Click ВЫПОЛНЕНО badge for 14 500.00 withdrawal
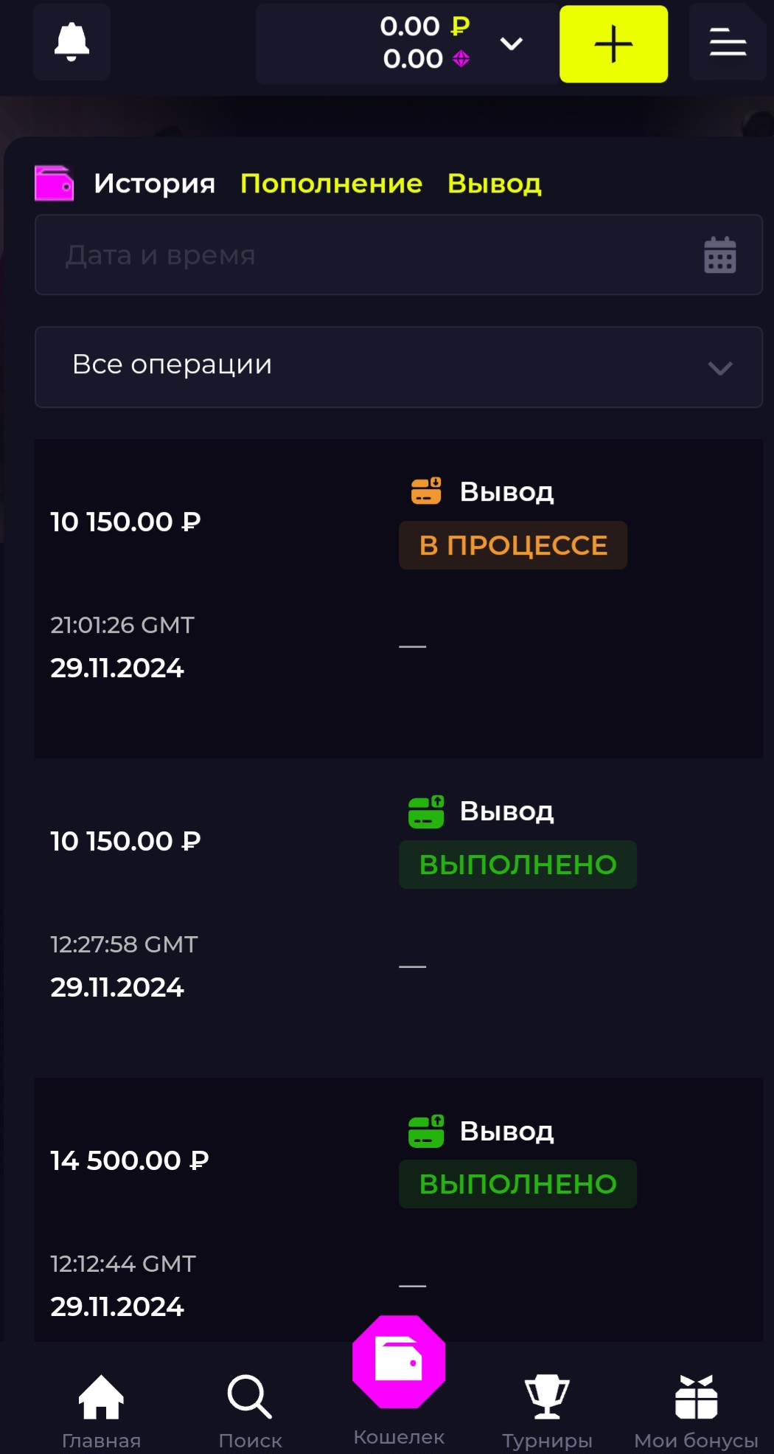The image size is (774, 1454). point(517,1184)
